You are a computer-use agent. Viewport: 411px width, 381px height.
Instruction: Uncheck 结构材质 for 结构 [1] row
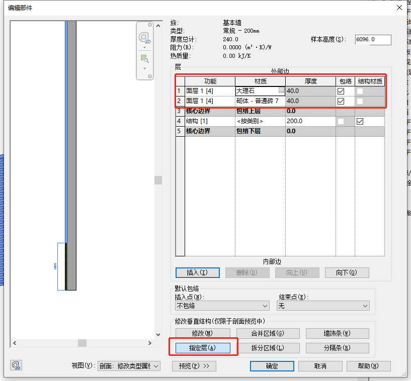(x=360, y=121)
